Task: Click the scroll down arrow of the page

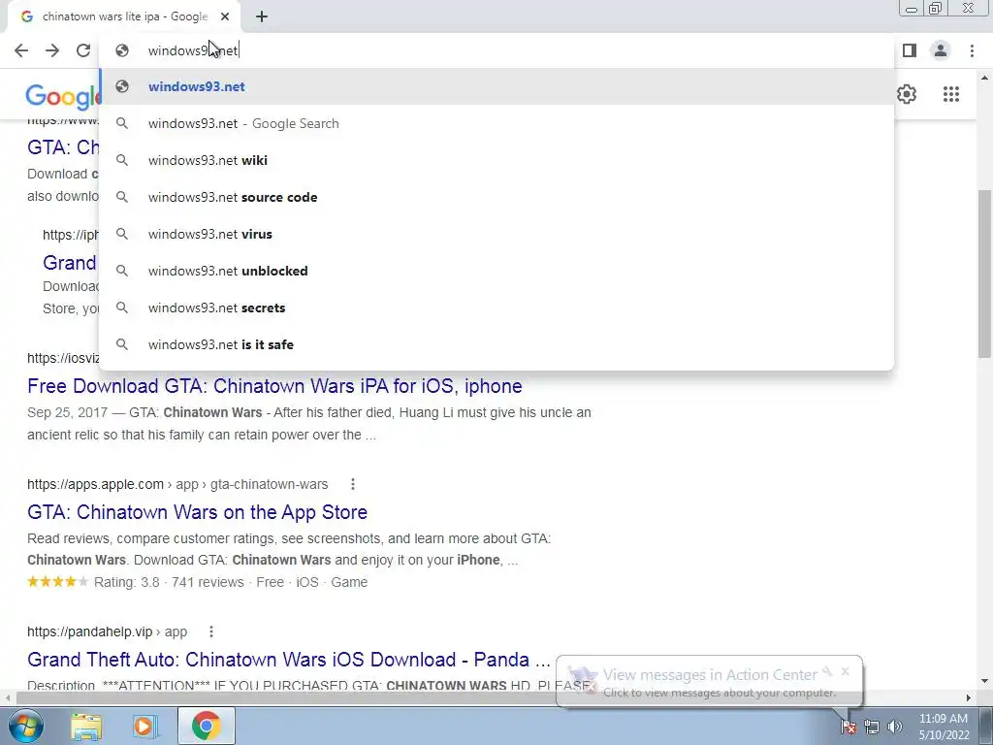Action: coord(985,681)
